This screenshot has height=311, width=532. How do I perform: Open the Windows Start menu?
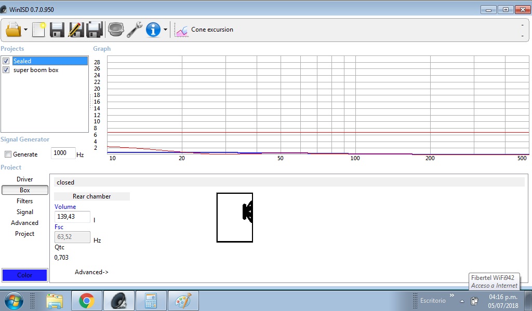(14, 301)
